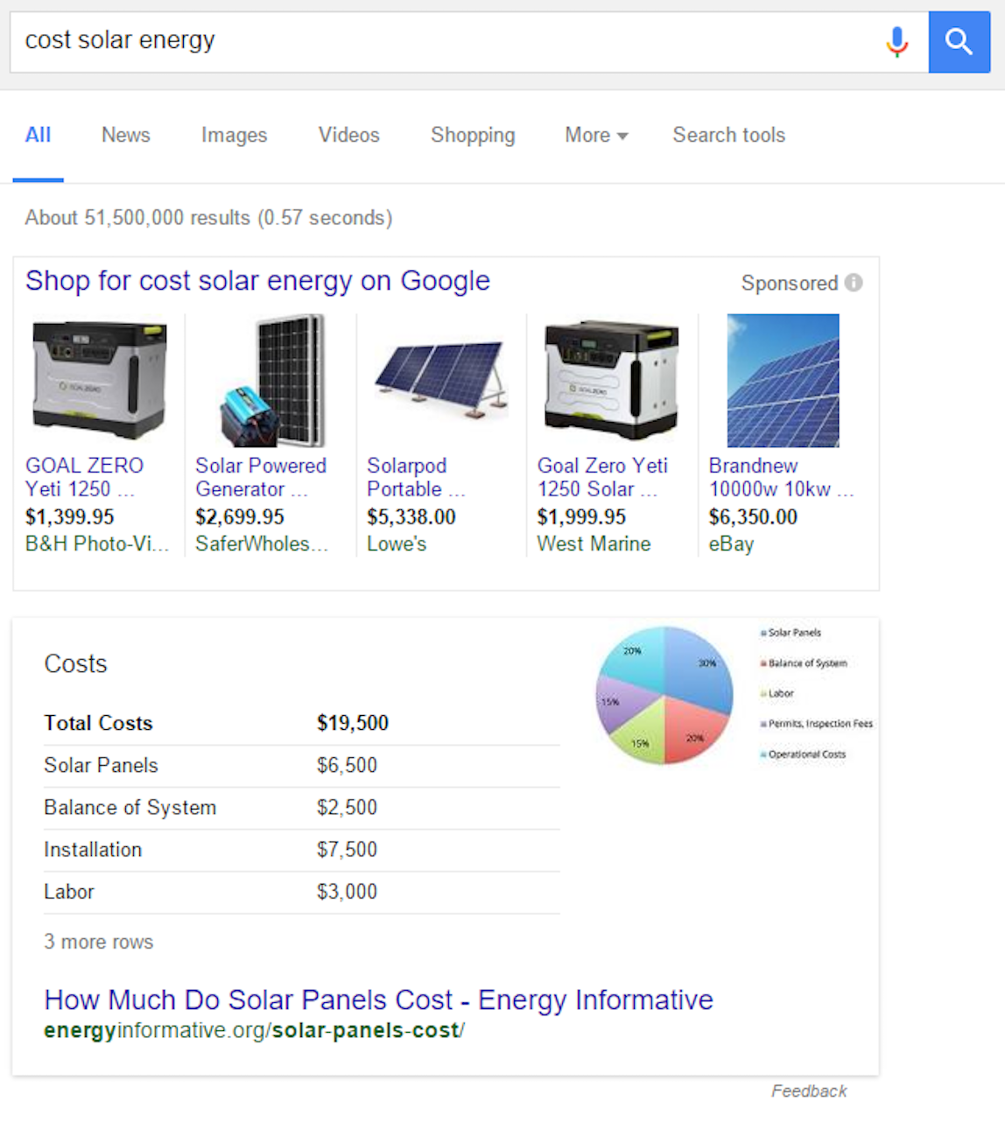Click the voice search microphone icon
This screenshot has width=1005, height=1122.
pos(896,40)
